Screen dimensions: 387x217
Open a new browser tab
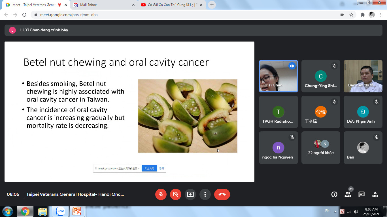212,5
